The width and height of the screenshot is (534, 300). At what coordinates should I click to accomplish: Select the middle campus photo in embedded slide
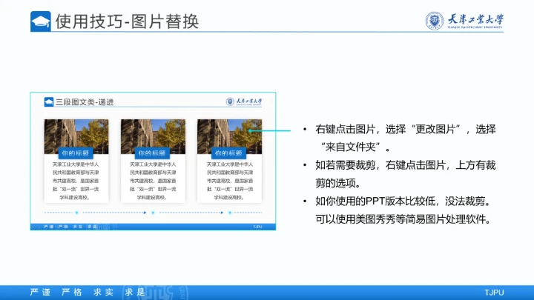pyautogui.click(x=153, y=136)
